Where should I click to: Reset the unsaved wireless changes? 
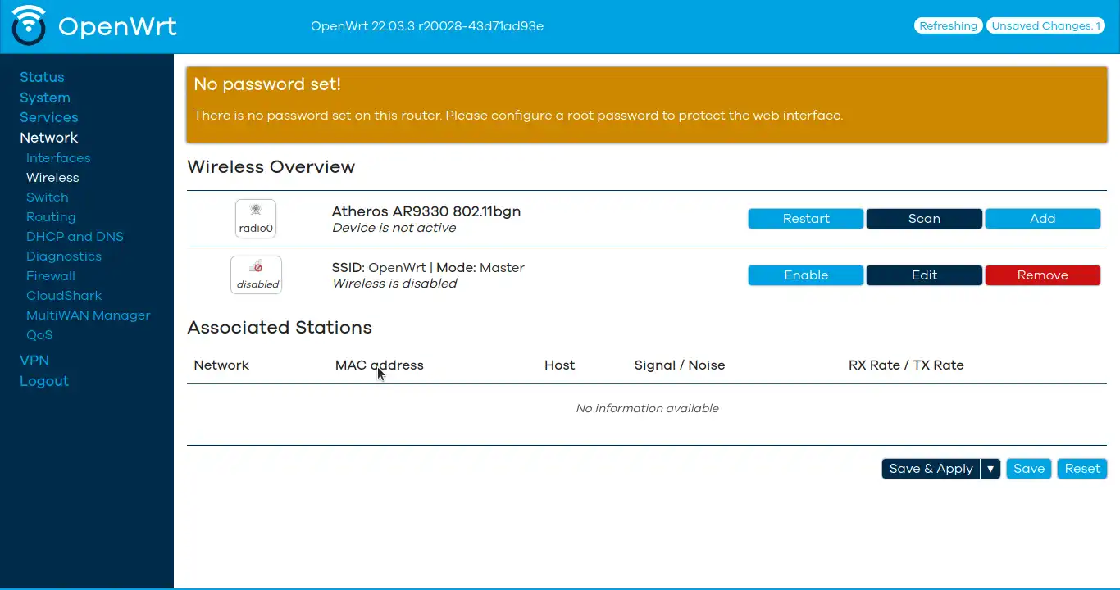(1081, 468)
